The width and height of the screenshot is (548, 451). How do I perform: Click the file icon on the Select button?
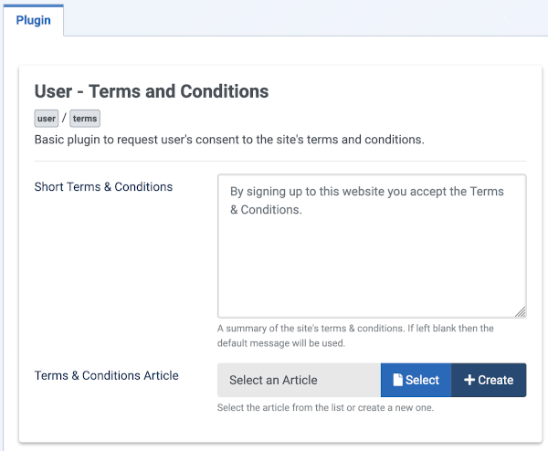(x=398, y=380)
